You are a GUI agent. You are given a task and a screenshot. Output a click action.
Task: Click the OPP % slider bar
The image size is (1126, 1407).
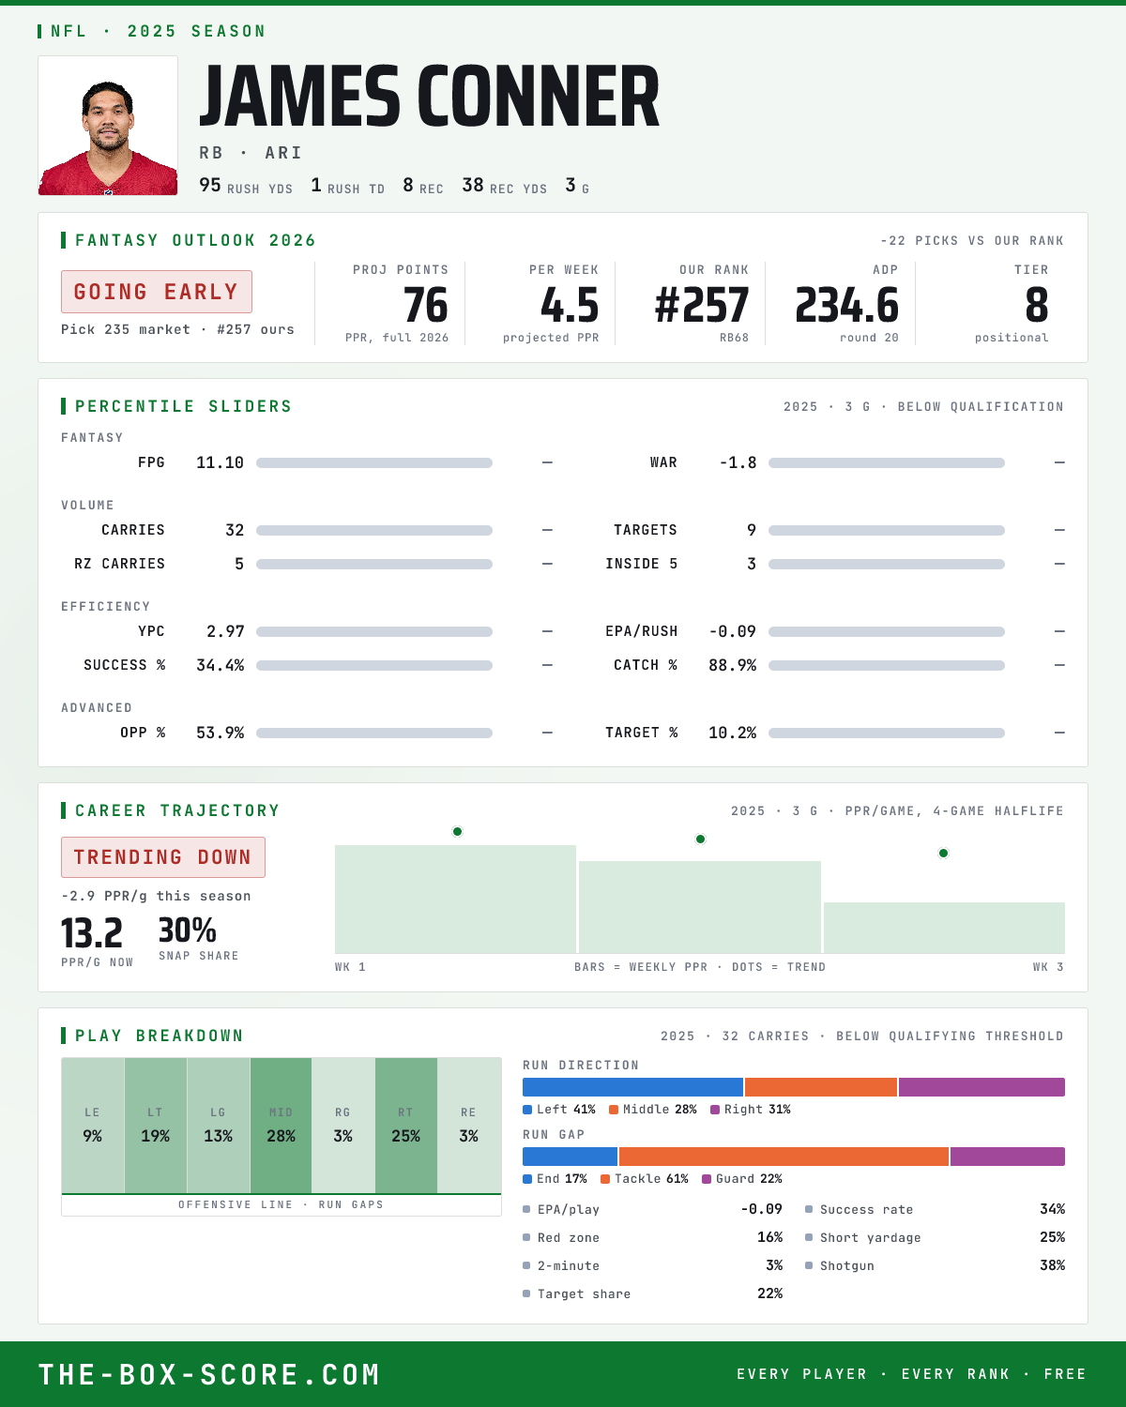[374, 734]
